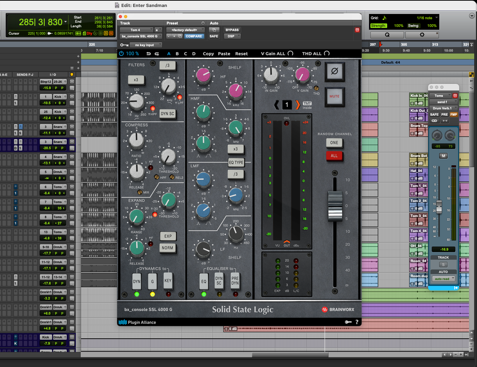The width and height of the screenshot is (477, 367).
Task: Click the plugin output fader handle
Action: [x=335, y=206]
